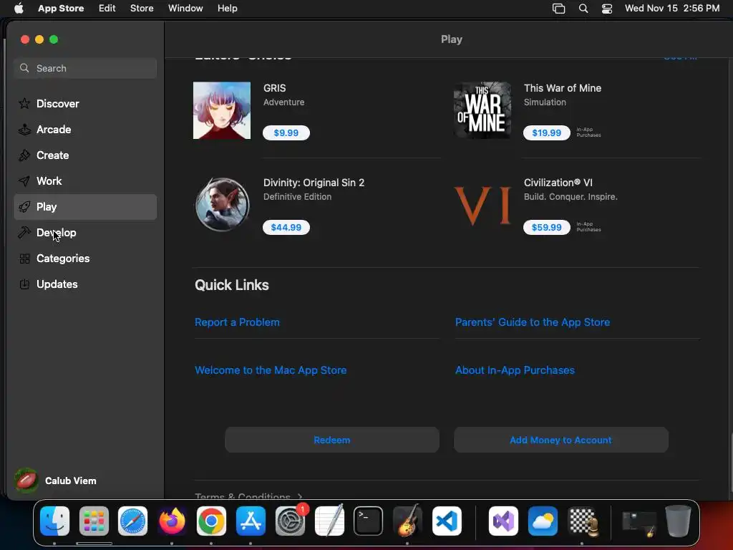The height and width of the screenshot is (550, 733).
Task: Open Control Center in menu bar
Action: coord(607,9)
